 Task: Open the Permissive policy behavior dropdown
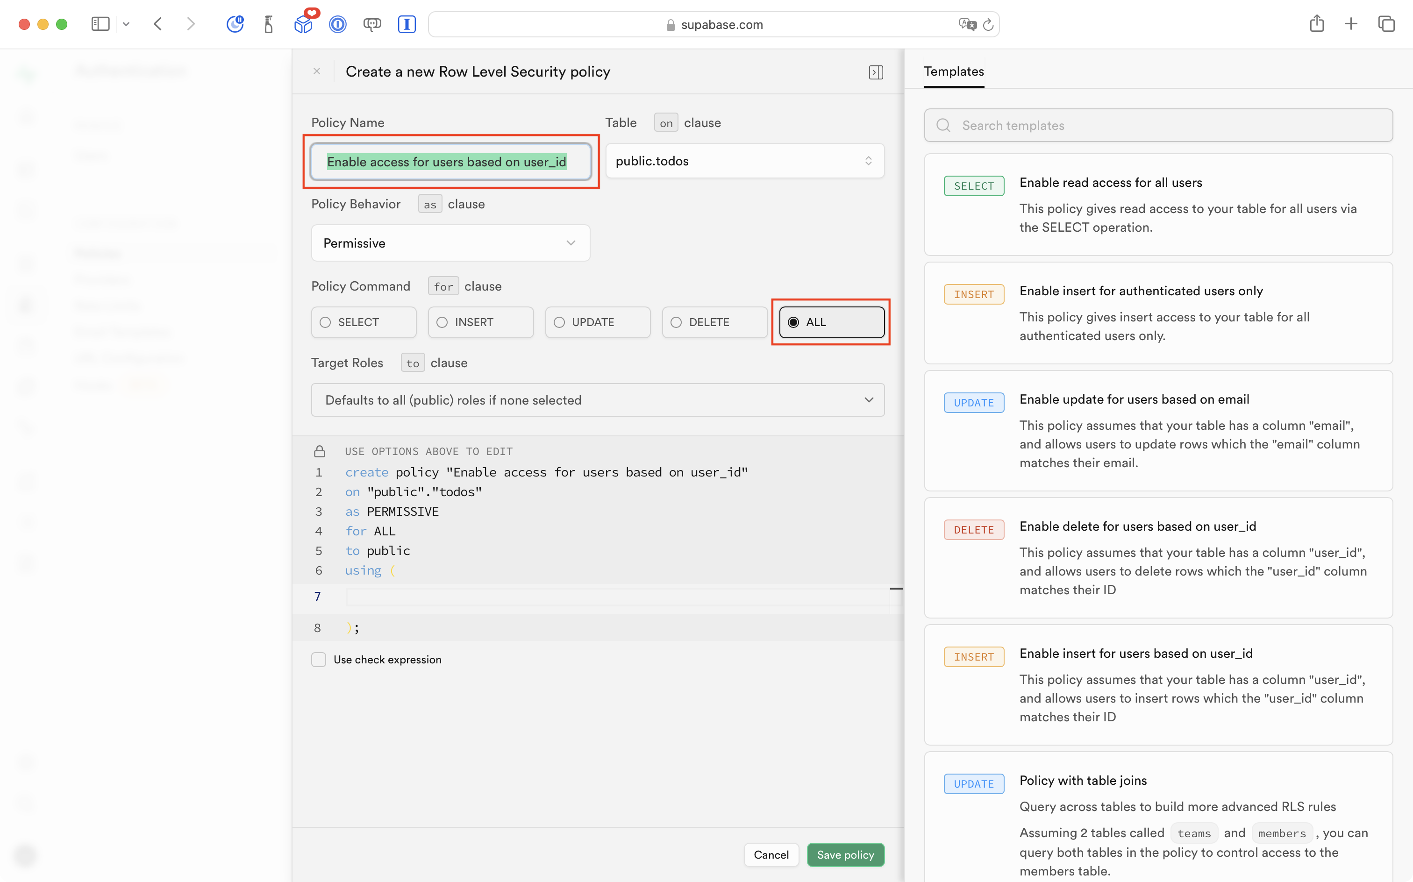click(x=450, y=242)
